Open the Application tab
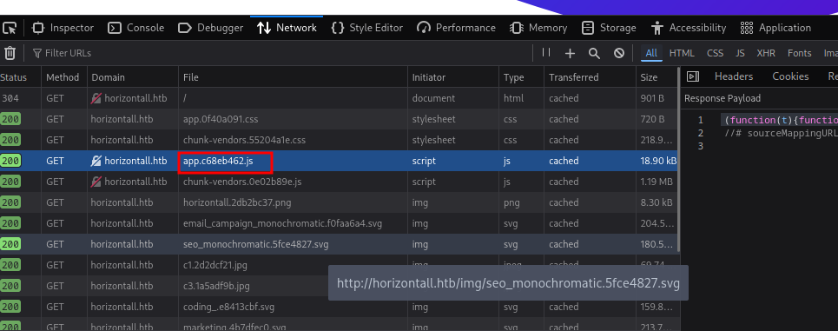This screenshot has width=838, height=331. tap(775, 28)
